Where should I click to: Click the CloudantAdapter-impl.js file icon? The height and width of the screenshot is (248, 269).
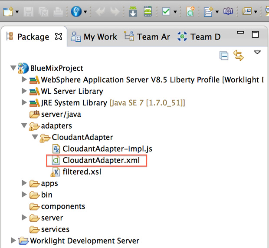pyautogui.click(x=56, y=149)
